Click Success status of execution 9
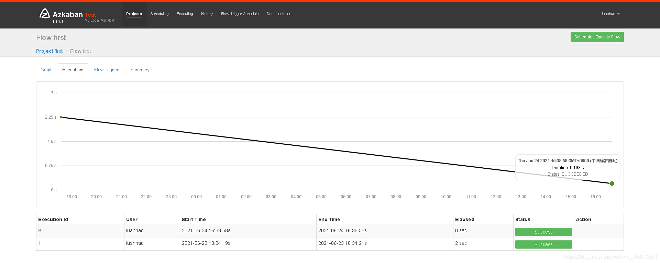The height and width of the screenshot is (263, 660). point(544,232)
